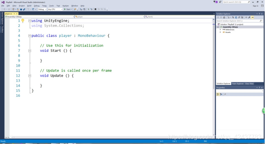Open the Toolbox side tab
The width and height of the screenshot is (265, 144).
tap(2, 29)
